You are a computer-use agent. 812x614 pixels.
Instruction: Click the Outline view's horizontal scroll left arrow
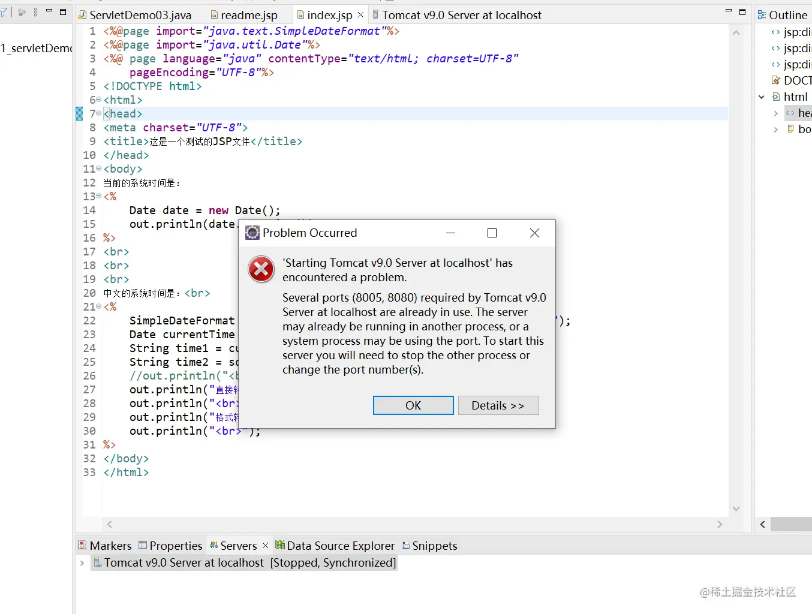pos(762,524)
